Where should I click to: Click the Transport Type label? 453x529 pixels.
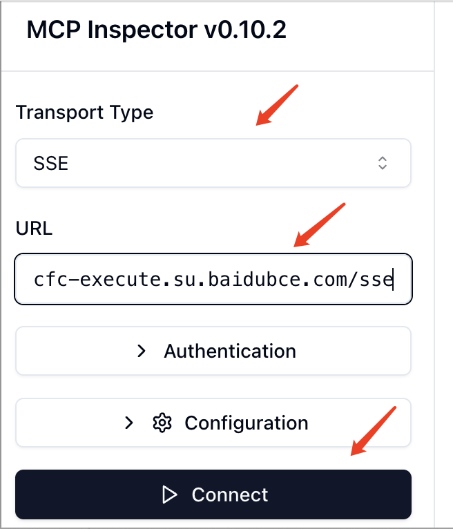84,112
